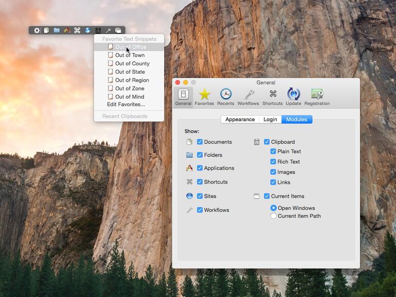396x297 pixels.
Task: Click the globe Sites icon in floating toolbar
Action: (87, 30)
